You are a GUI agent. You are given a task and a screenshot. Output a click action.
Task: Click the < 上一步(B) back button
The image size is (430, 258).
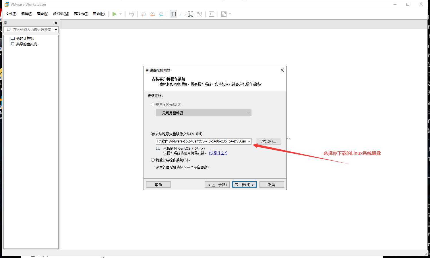[217, 184]
